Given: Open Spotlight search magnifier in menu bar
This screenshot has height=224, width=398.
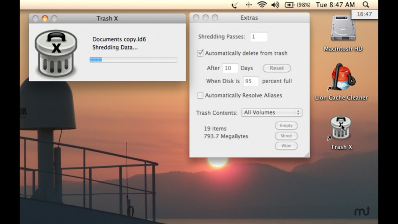Looking at the screenshot, I should 366,5.
